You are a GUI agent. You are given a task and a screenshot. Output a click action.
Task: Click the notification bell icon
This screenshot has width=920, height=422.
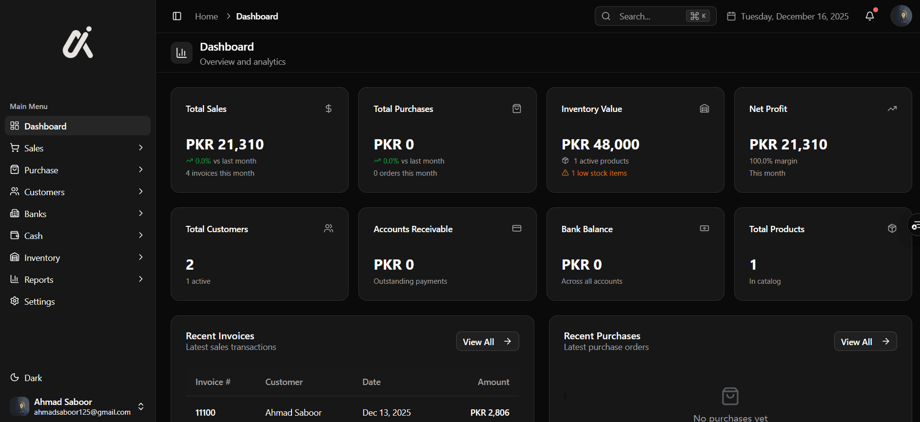tap(870, 17)
